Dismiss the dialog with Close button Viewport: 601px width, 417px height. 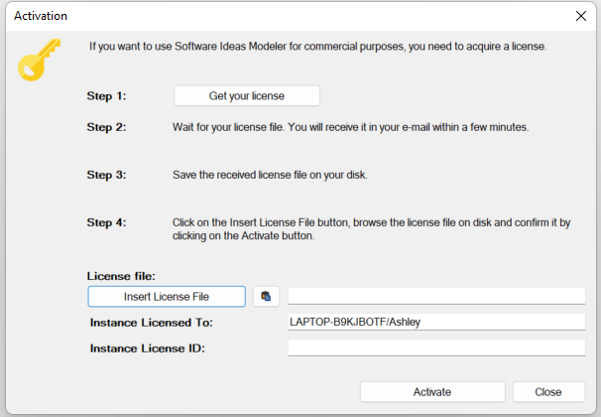click(548, 391)
